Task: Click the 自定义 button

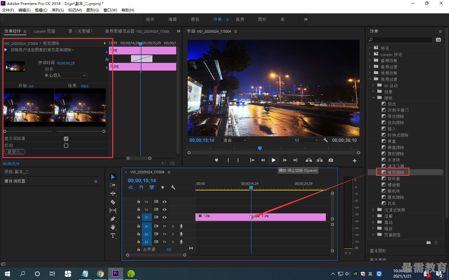Action: click(x=15, y=152)
